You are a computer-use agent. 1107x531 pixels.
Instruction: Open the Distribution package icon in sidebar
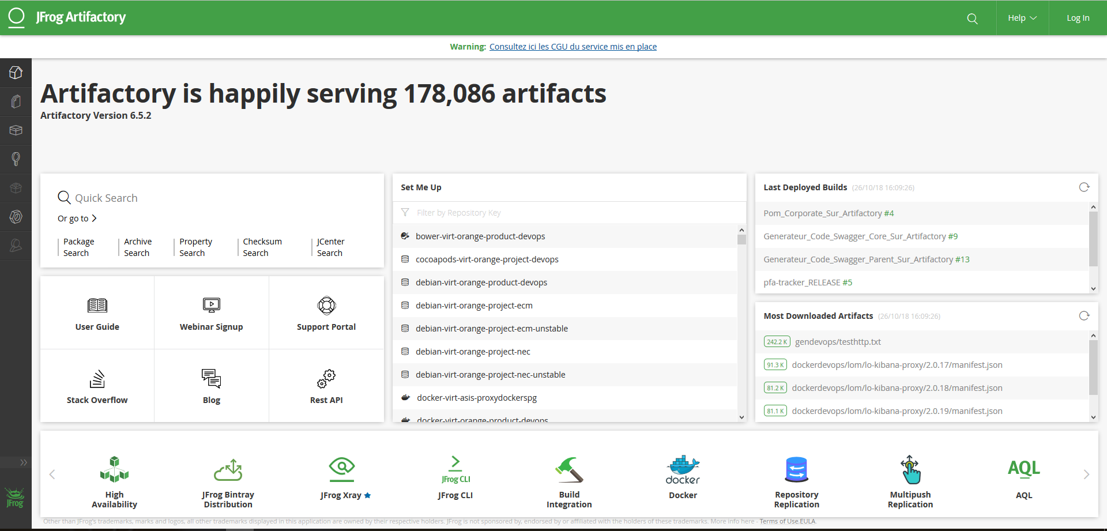(16, 188)
